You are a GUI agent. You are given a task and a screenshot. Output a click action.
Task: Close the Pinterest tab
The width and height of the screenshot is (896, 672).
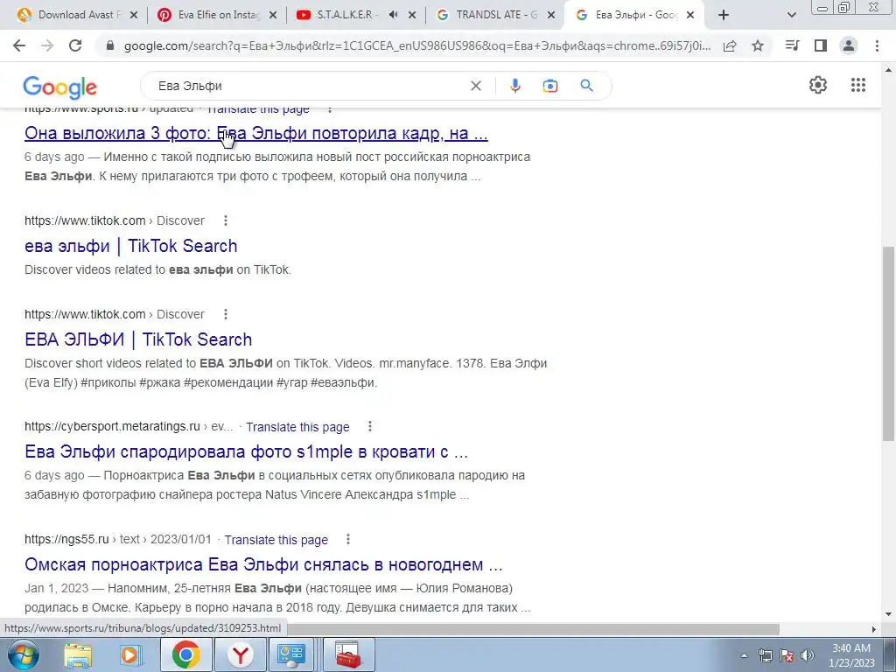coord(273,16)
